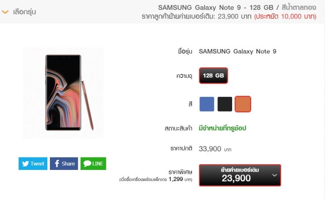
Task: Click the red ประหยัด 10,000 บาท savings text
Action: click(x=285, y=16)
